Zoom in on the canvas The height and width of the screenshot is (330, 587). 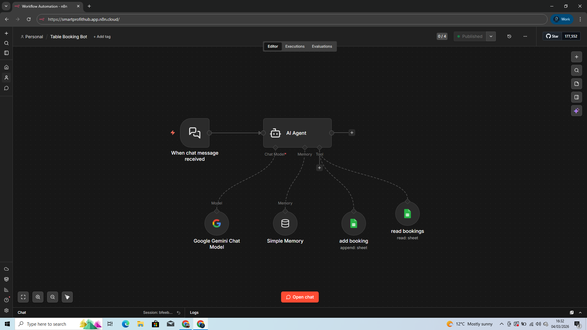click(38, 297)
